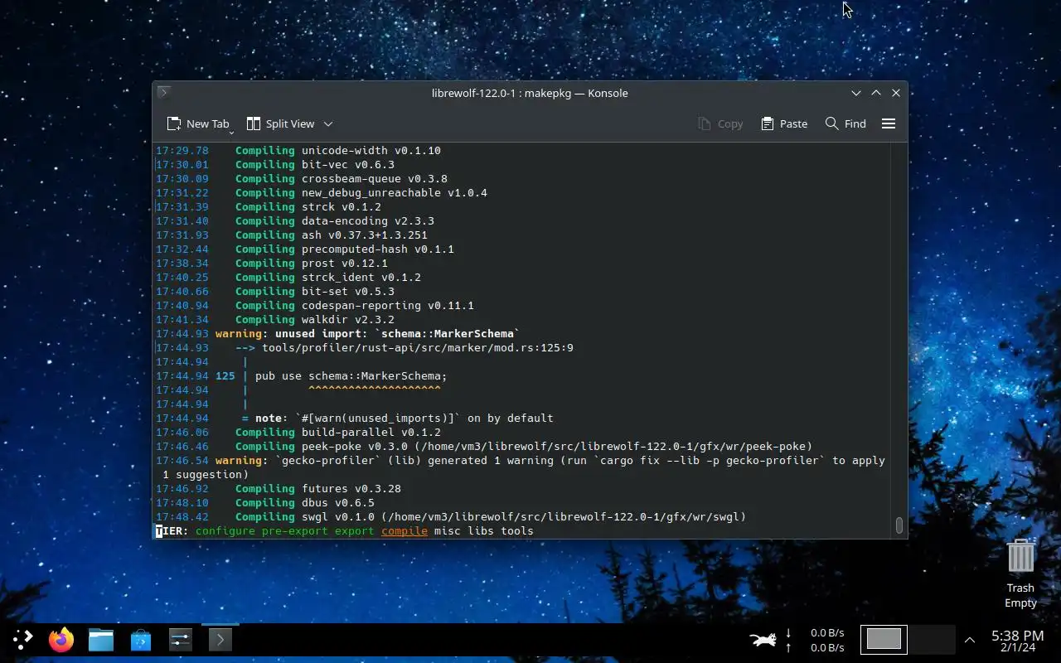Click the network speed monitor widget
Image resolution: width=1061 pixels, height=663 pixels.
(x=816, y=640)
